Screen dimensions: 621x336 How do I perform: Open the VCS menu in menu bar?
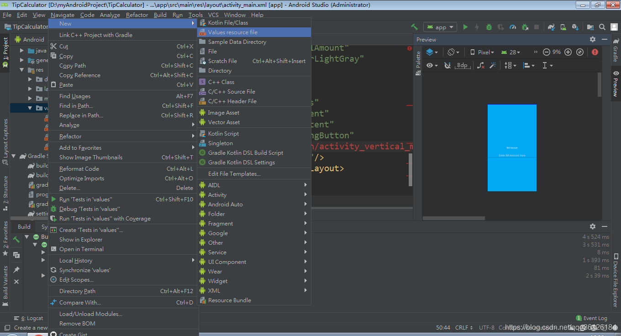(x=213, y=15)
